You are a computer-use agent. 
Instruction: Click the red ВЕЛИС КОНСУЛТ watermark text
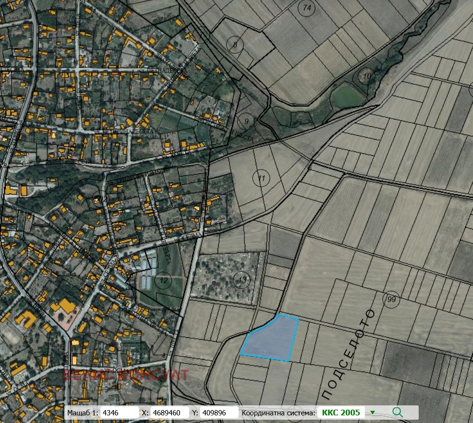[x=126, y=375]
